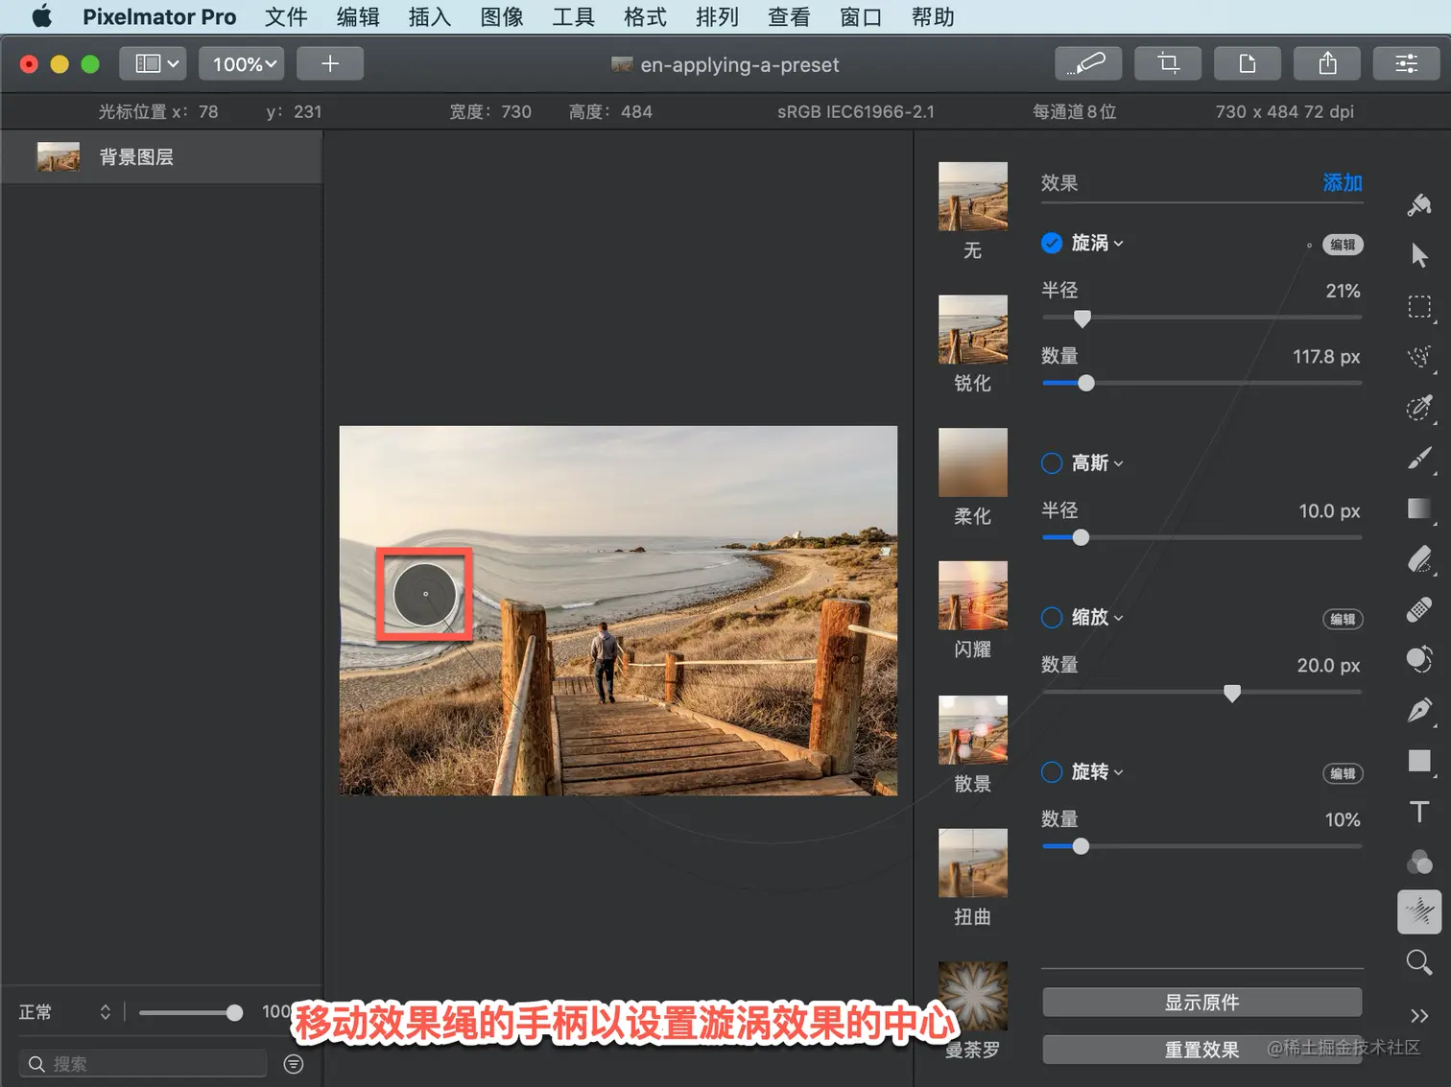1451x1087 pixels.
Task: Select the Paint brush tool
Action: [1419, 459]
